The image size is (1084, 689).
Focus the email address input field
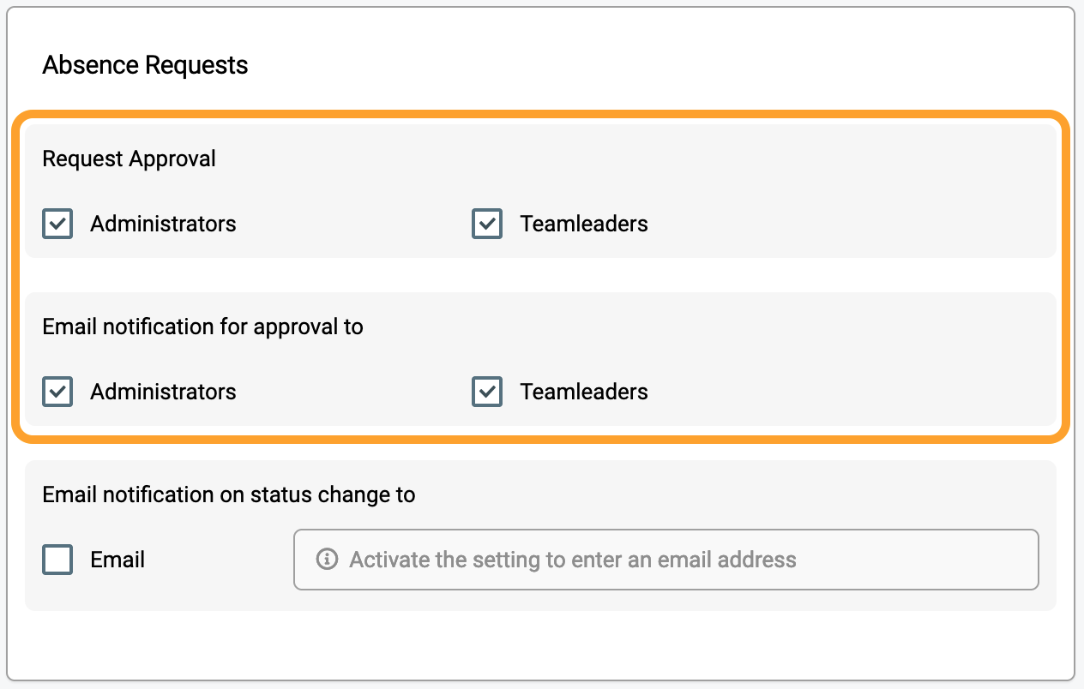click(665, 560)
